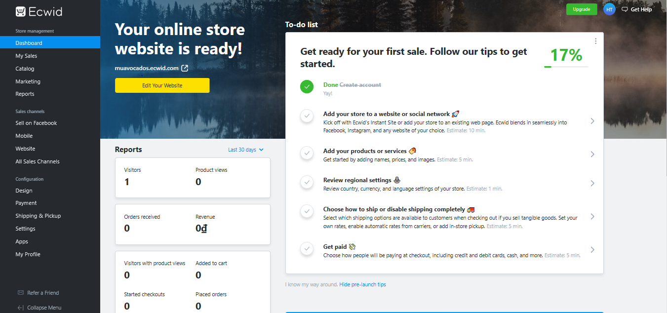Click the 17% progress bar
This screenshot has width=667, height=313.
[566, 67]
